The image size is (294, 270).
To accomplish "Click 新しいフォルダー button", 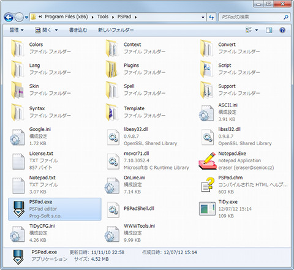I will [116, 30].
